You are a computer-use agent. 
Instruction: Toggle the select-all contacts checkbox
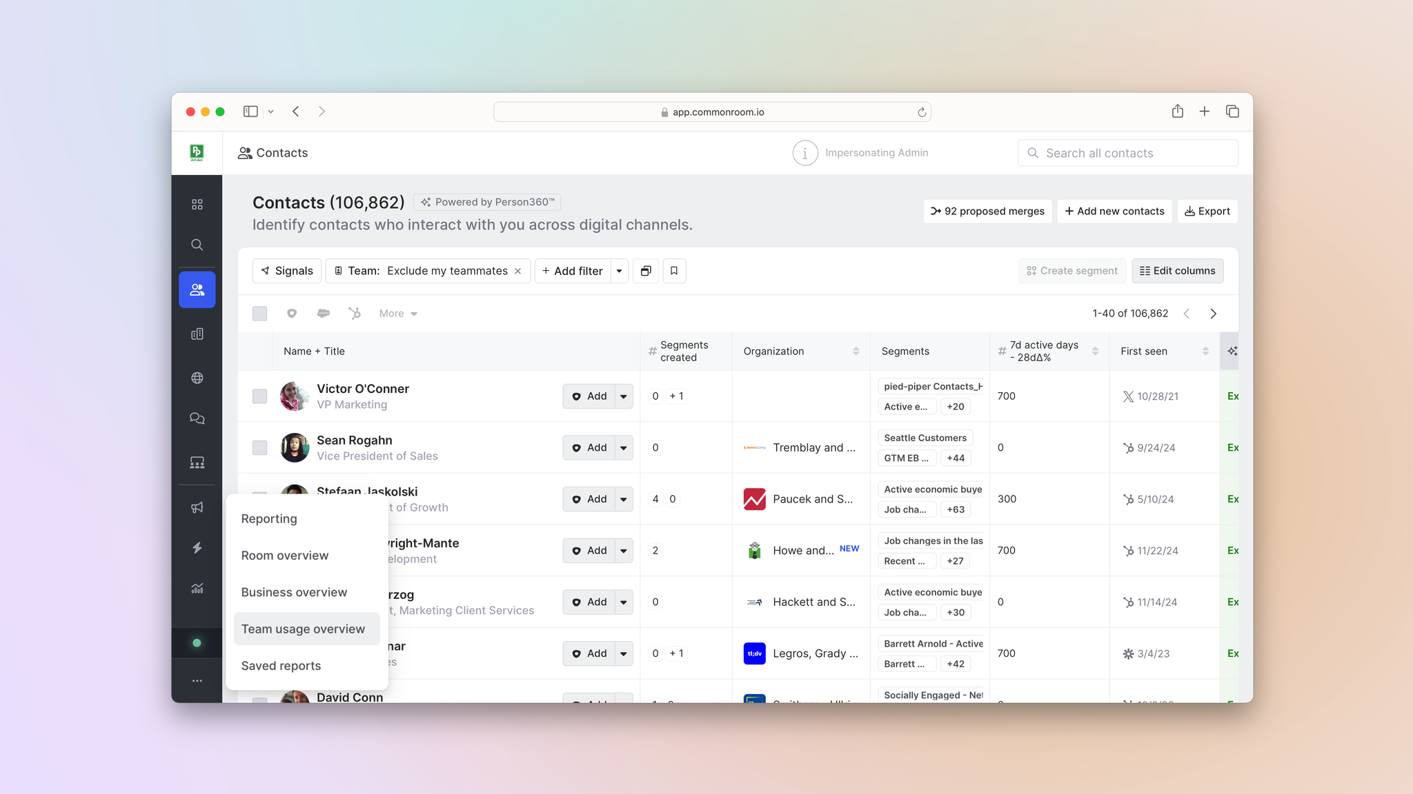coord(259,314)
